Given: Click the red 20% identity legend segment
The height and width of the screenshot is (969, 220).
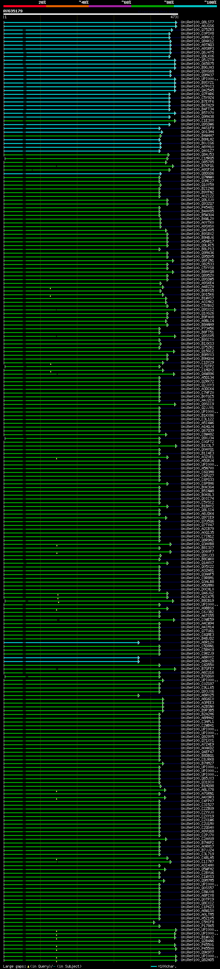Looking at the screenshot, I should [25, 6].
